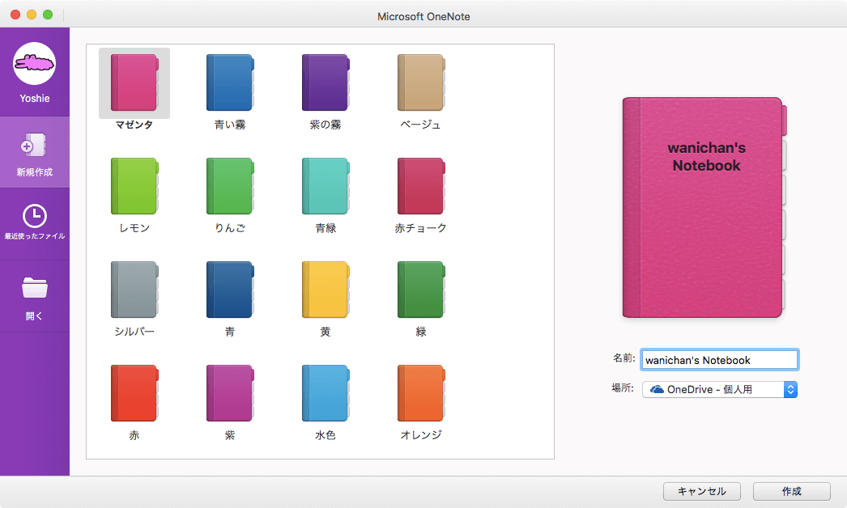Choose the 黄 yellow notebook icon
The height and width of the screenshot is (508, 847).
tap(326, 290)
